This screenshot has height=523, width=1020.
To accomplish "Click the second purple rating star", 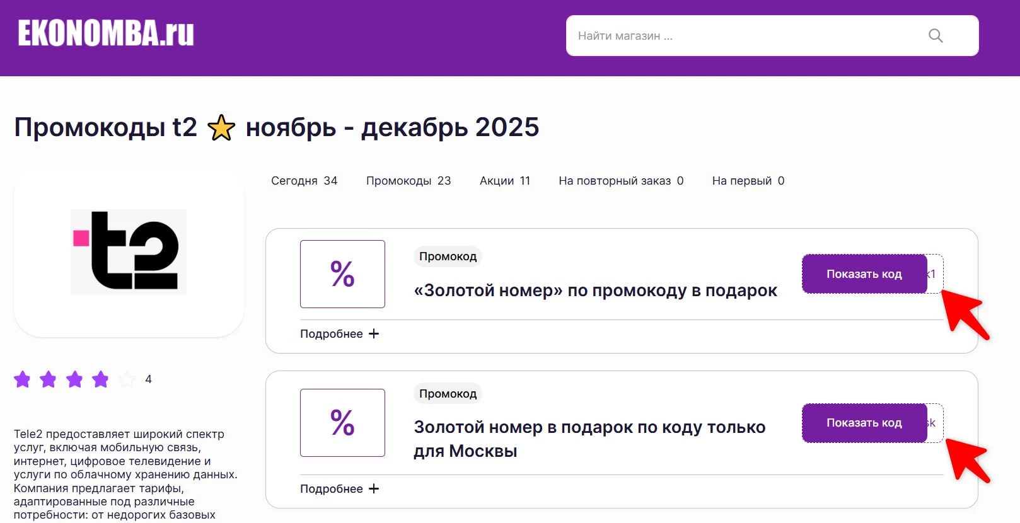I will pos(48,379).
